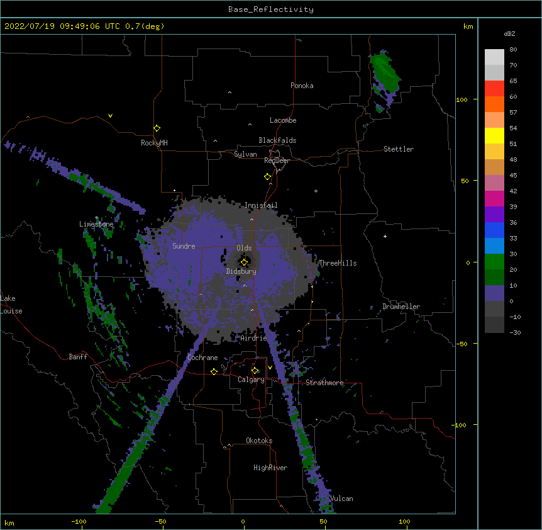The height and width of the screenshot is (530, 542).
Task: Click the Innisfail label
Action: pyautogui.click(x=261, y=205)
